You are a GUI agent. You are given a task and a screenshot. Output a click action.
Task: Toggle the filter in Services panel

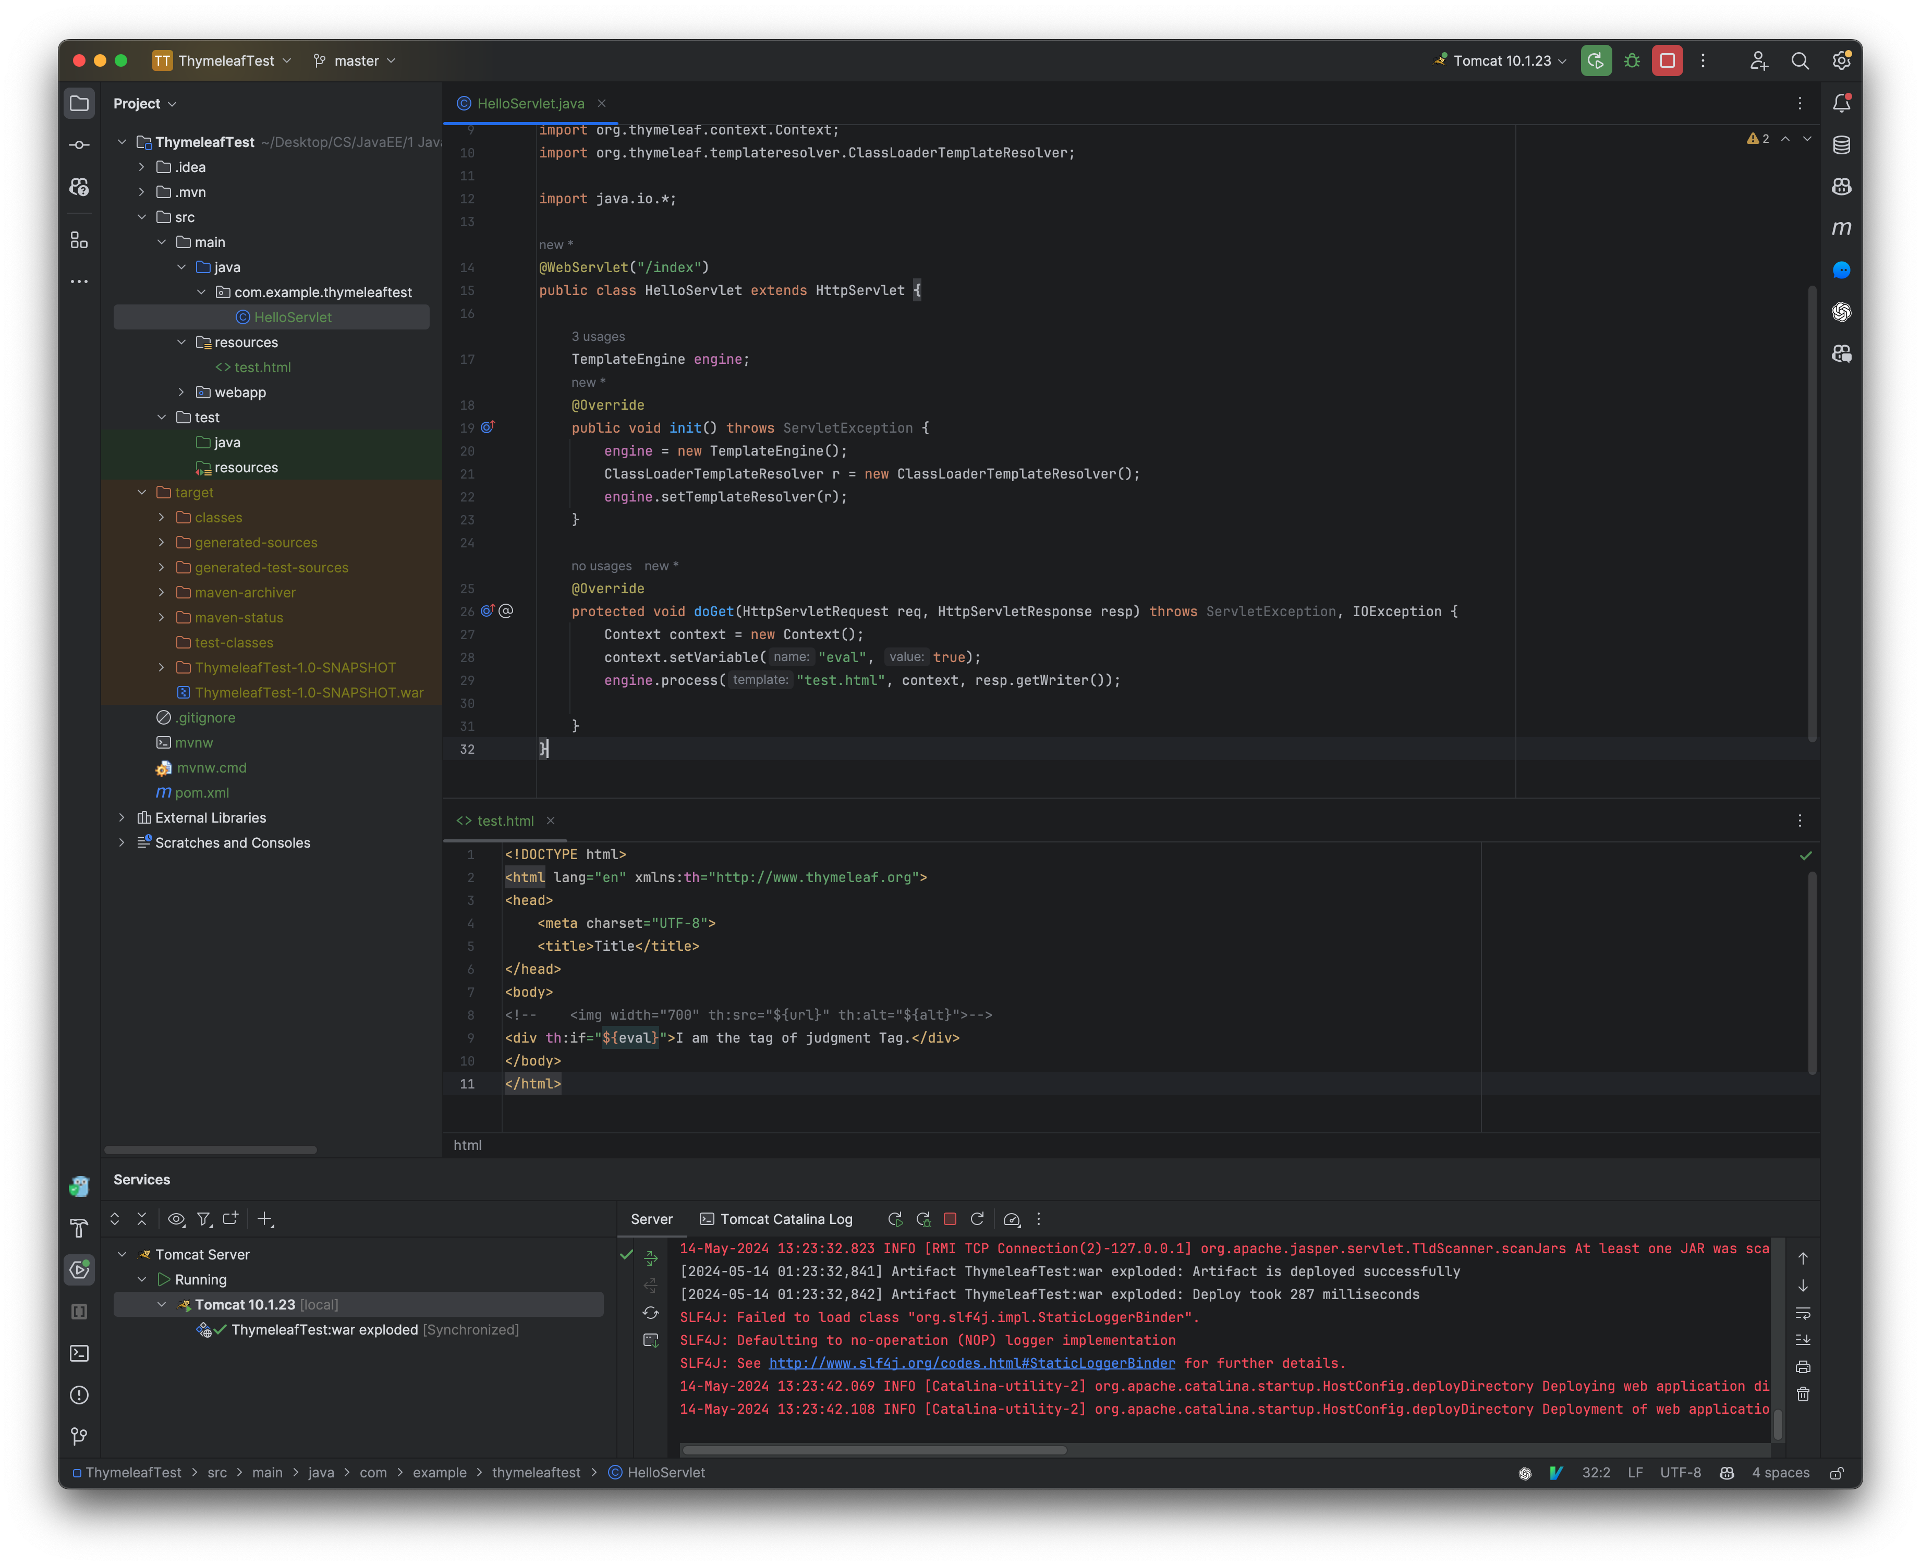click(205, 1219)
